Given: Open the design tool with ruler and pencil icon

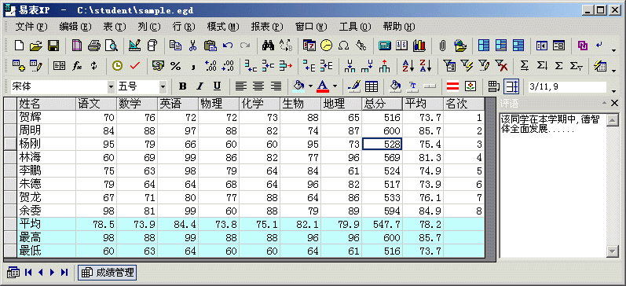Looking at the screenshot, I should [x=135, y=46].
